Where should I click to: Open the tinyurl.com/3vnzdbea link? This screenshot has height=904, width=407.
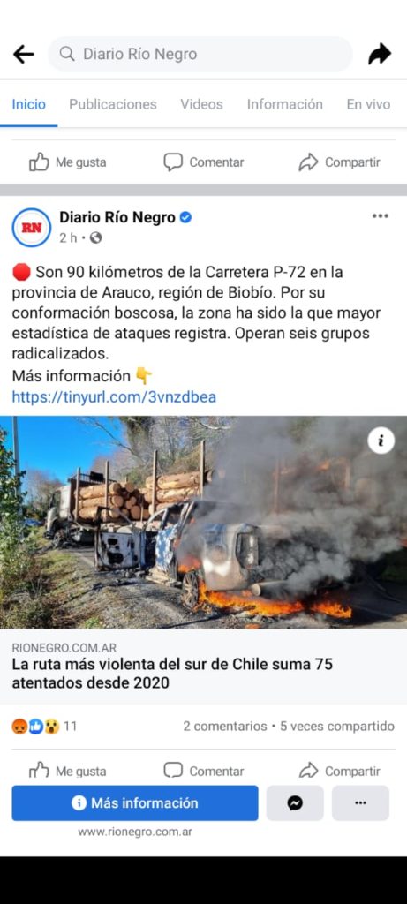(114, 396)
